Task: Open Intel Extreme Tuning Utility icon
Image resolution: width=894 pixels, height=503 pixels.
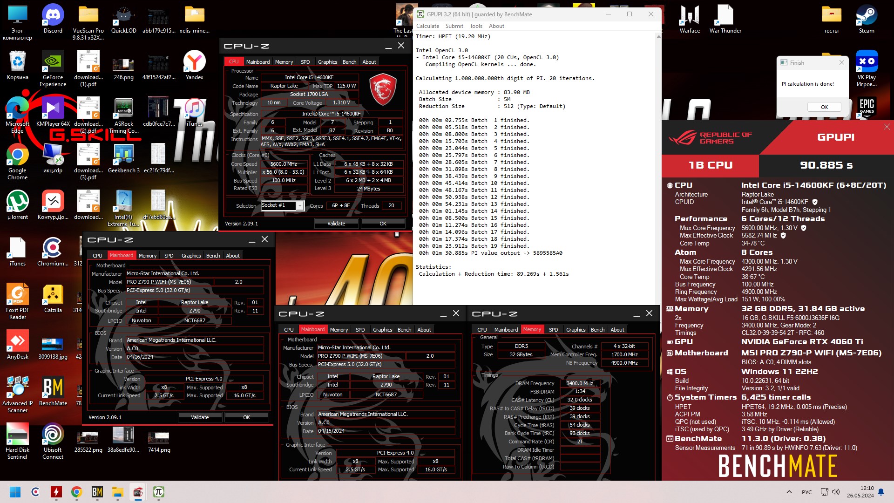Action: pos(123,208)
